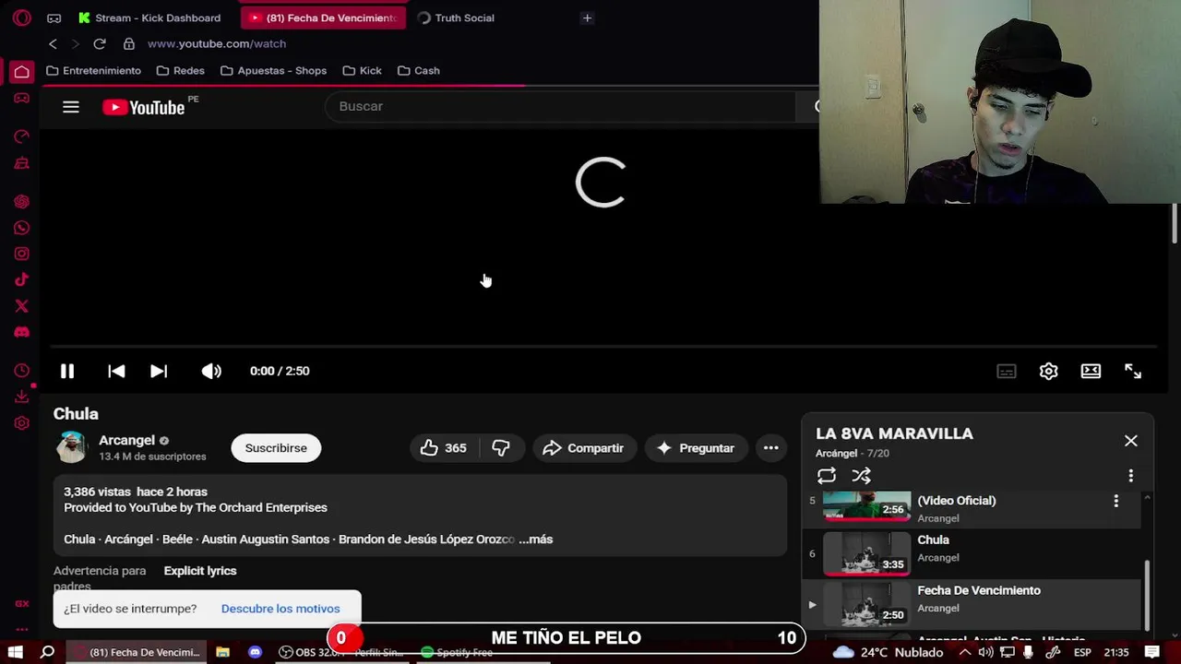
Task: Open the Opera main menu logo
Action: pyautogui.click(x=22, y=18)
